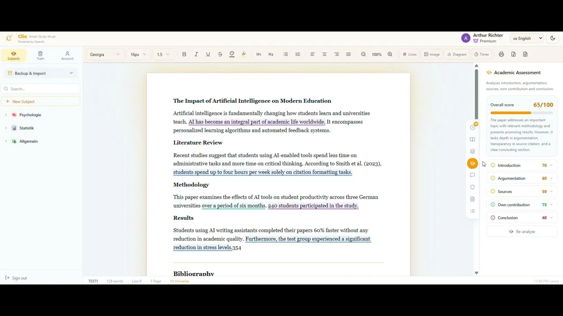The height and width of the screenshot is (316, 563).
Task: Zoom out the document
Action: pyautogui.click(x=363, y=54)
